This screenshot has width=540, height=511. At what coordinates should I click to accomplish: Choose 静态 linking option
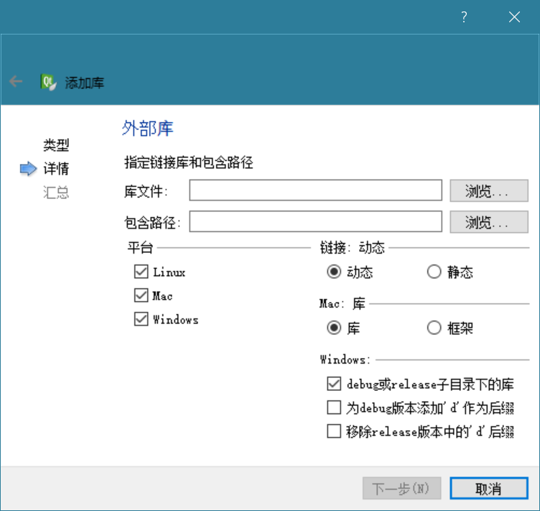pyautogui.click(x=434, y=272)
